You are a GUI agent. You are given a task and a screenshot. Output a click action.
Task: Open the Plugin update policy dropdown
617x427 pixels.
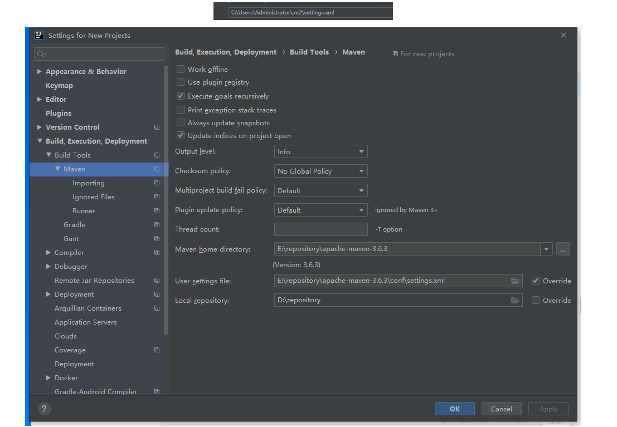(x=320, y=210)
